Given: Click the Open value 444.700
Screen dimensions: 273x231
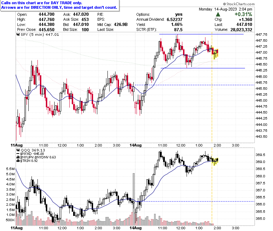Looking at the screenshot, I should (47, 14).
